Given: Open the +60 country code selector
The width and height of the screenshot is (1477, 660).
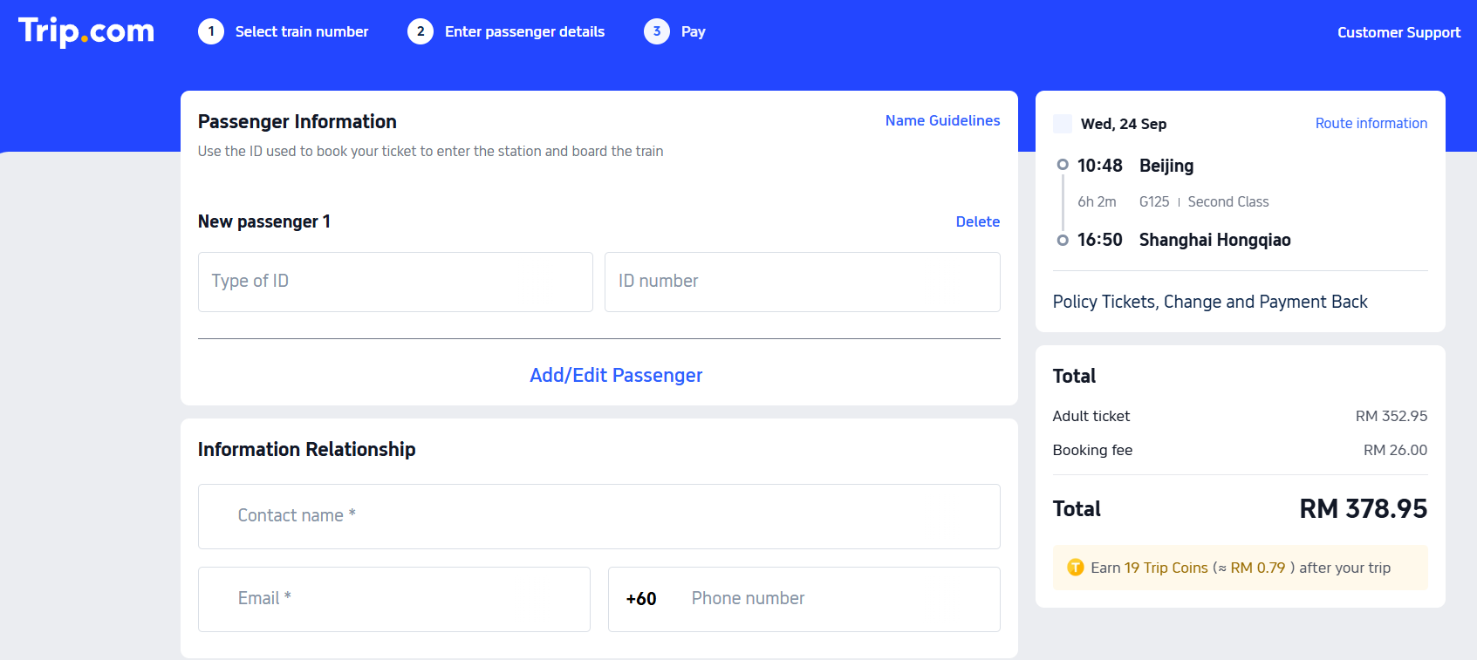Looking at the screenshot, I should click(x=641, y=599).
